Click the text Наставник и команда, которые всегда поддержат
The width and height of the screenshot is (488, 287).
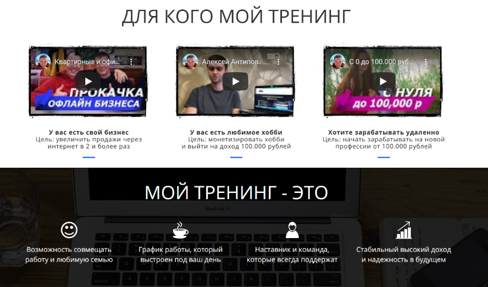click(x=292, y=255)
